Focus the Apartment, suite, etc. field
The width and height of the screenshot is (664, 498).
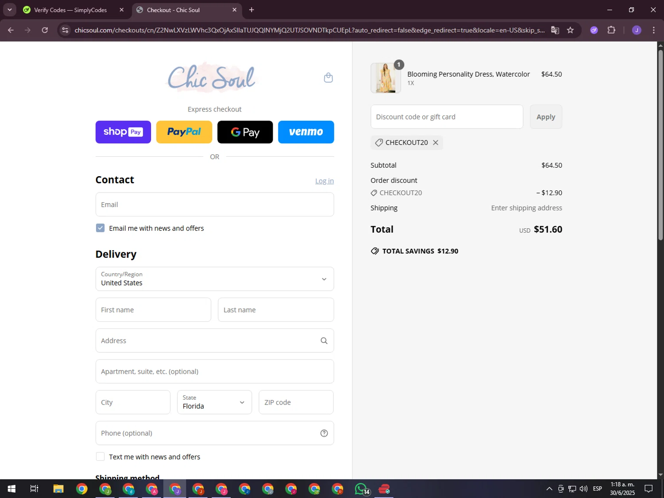click(215, 371)
